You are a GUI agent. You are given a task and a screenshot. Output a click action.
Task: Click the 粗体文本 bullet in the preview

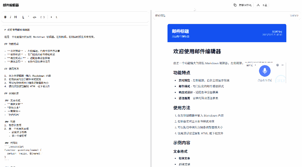(184, 158)
